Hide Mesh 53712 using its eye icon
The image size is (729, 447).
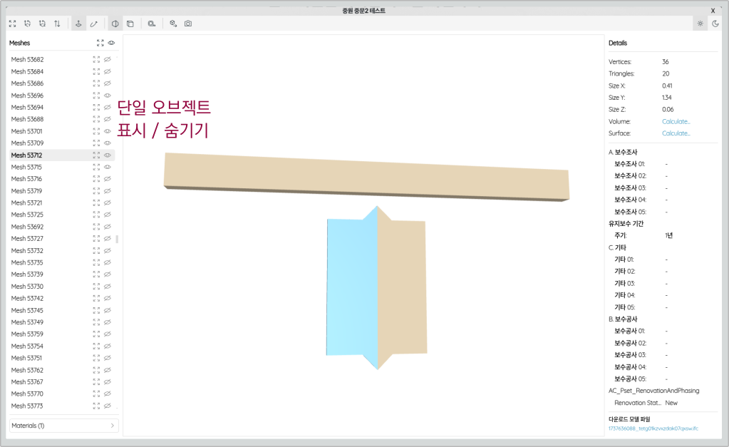(108, 155)
